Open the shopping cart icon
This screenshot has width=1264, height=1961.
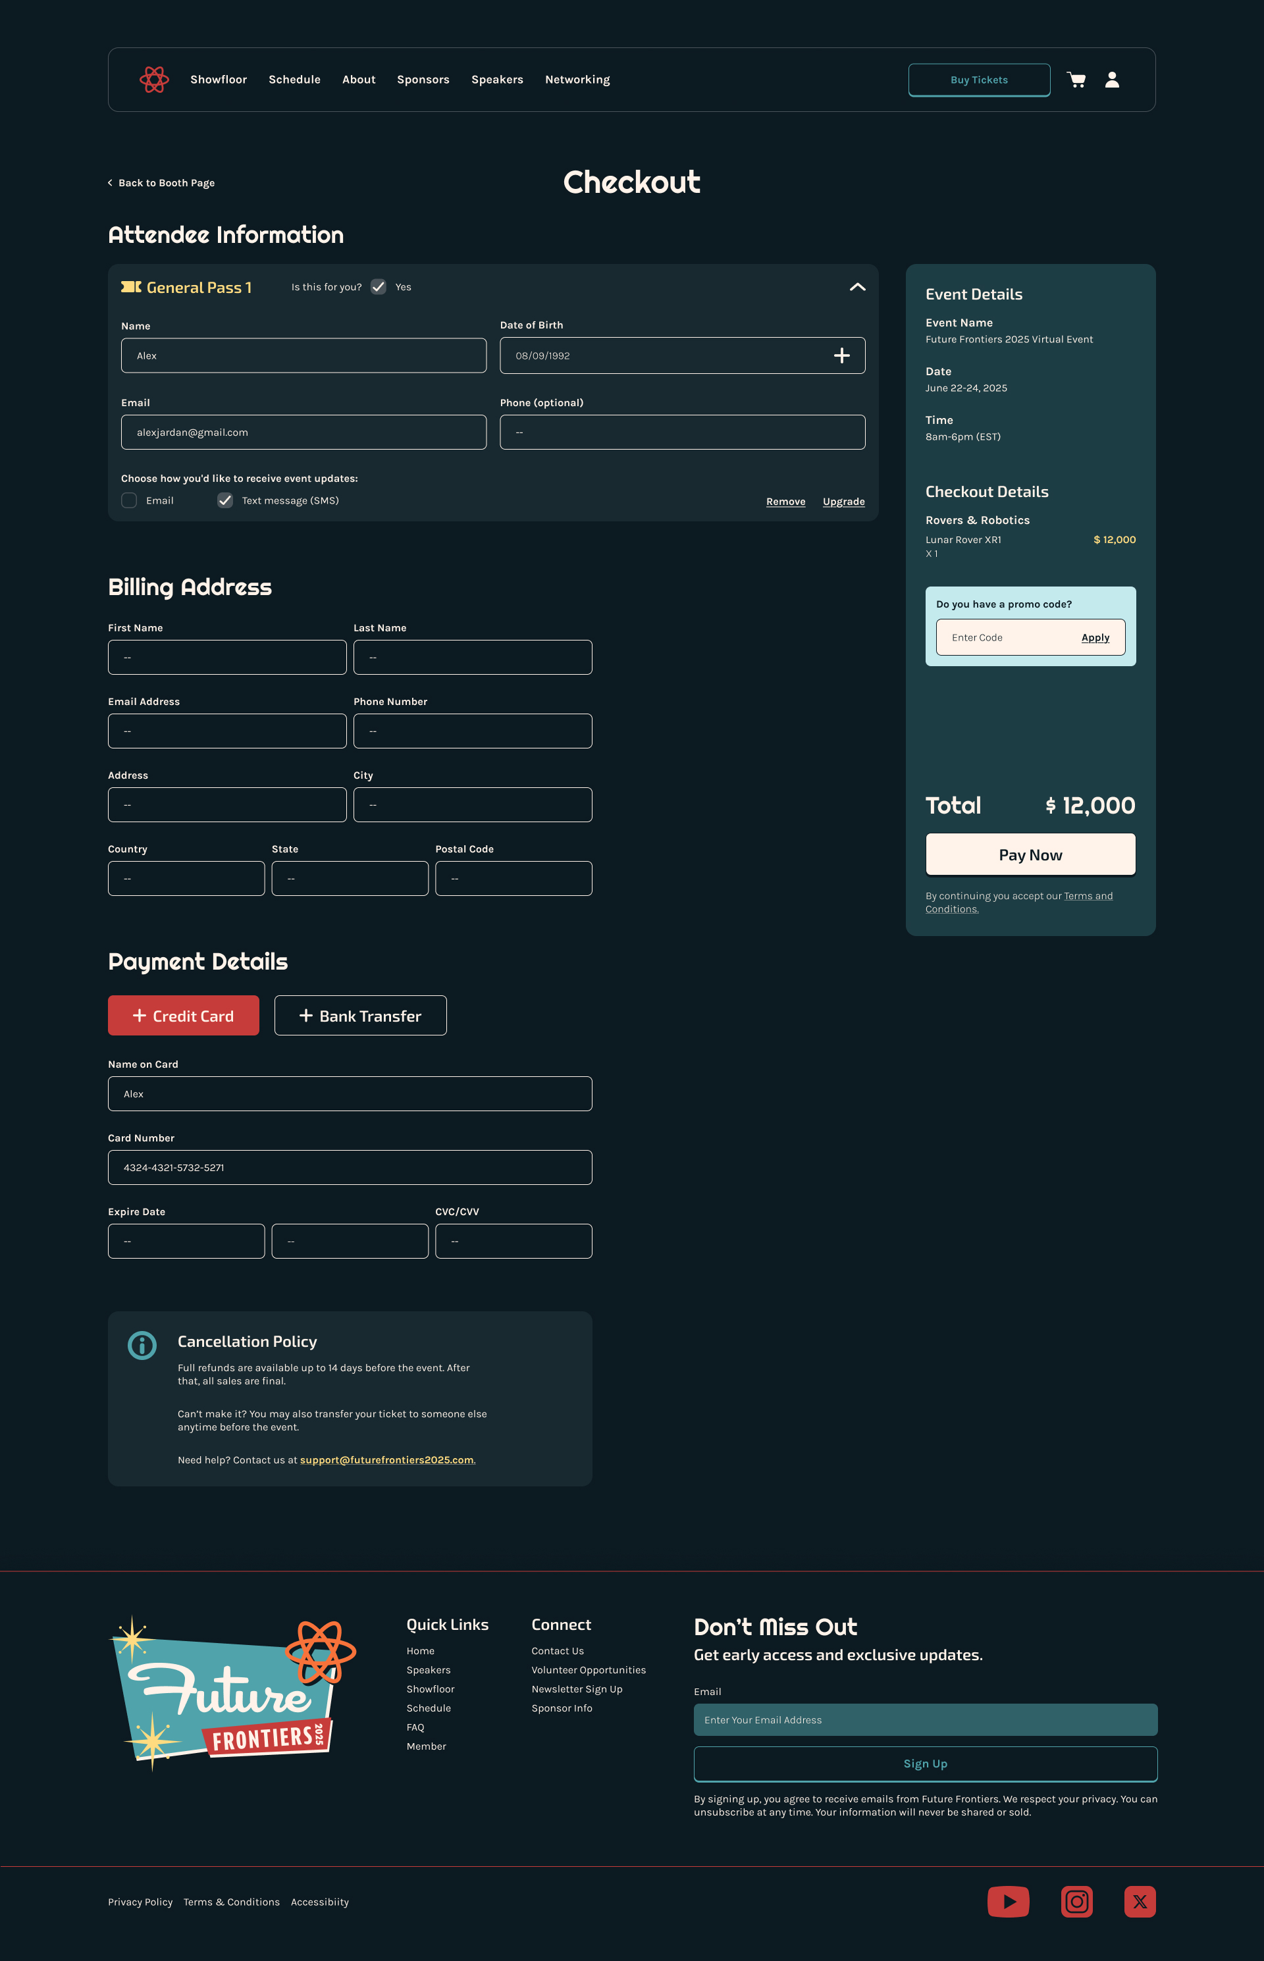pos(1076,80)
